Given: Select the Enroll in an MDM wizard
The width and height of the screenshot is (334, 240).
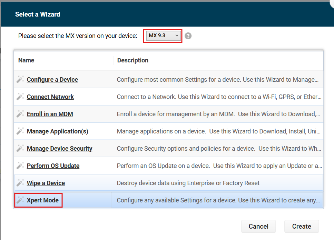Looking at the screenshot, I should 50,114.
